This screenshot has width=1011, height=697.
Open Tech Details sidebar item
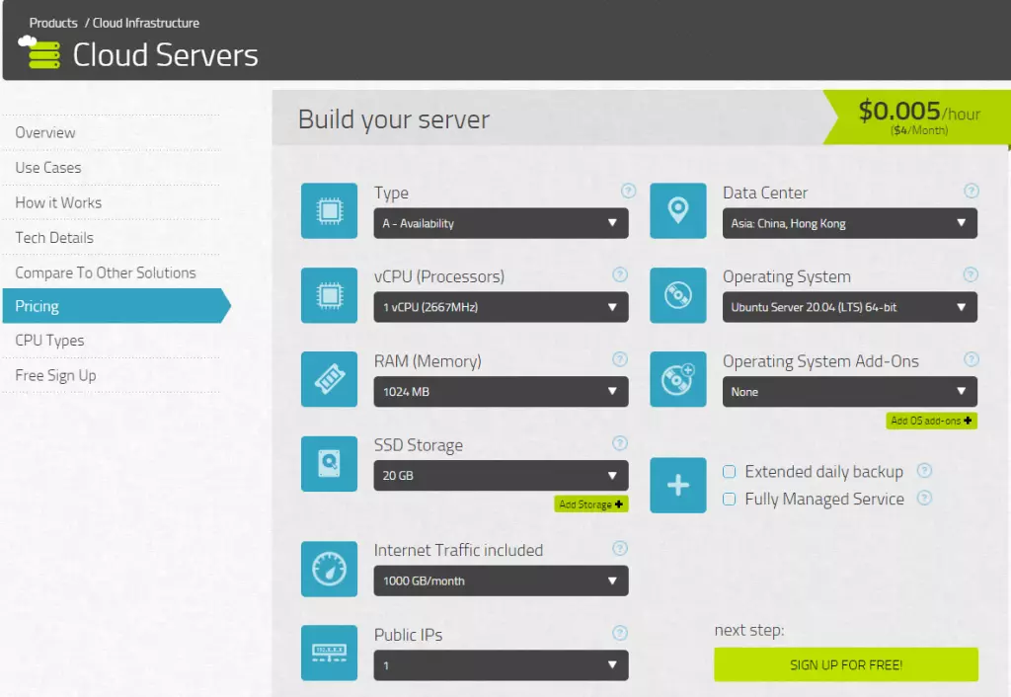tap(54, 238)
